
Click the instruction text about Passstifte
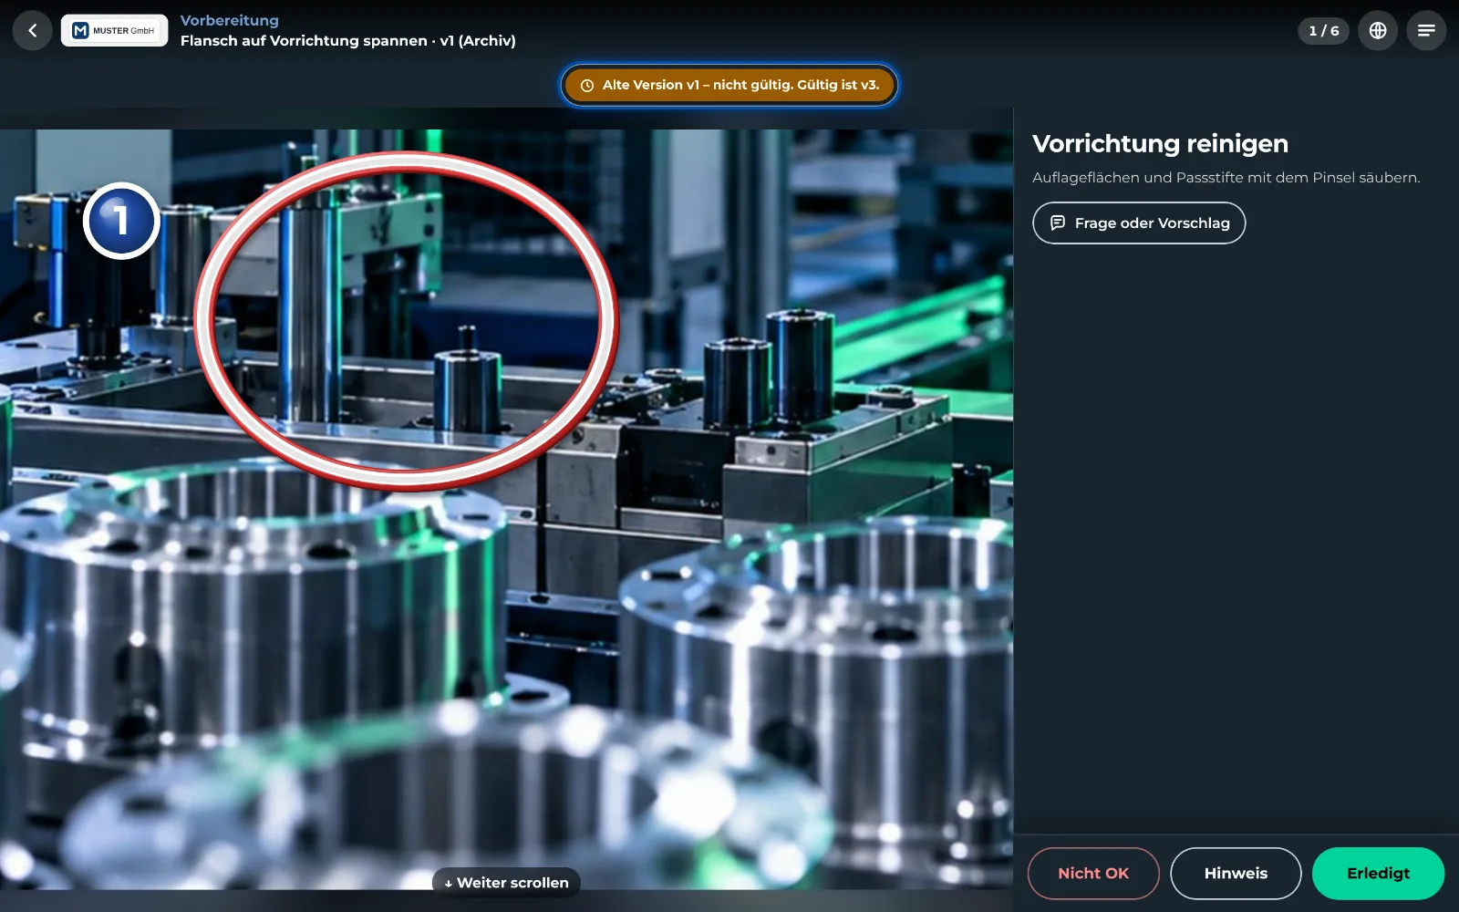[1226, 178]
